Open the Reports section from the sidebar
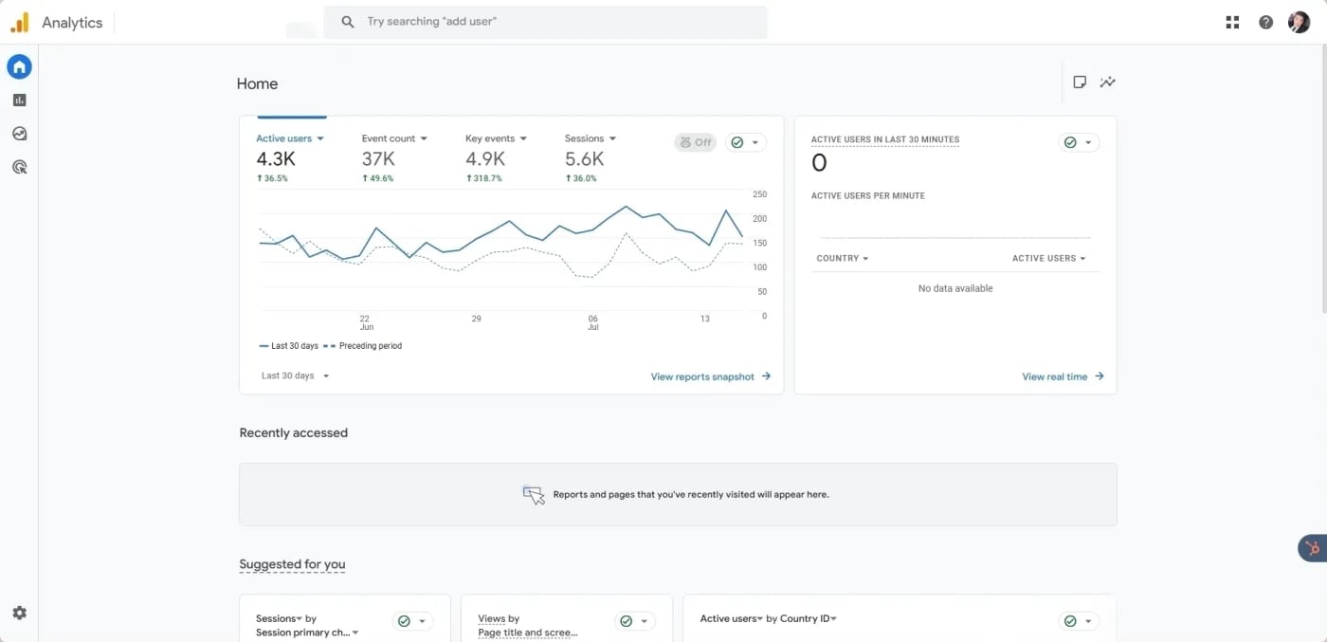The height and width of the screenshot is (642, 1327). tap(19, 99)
